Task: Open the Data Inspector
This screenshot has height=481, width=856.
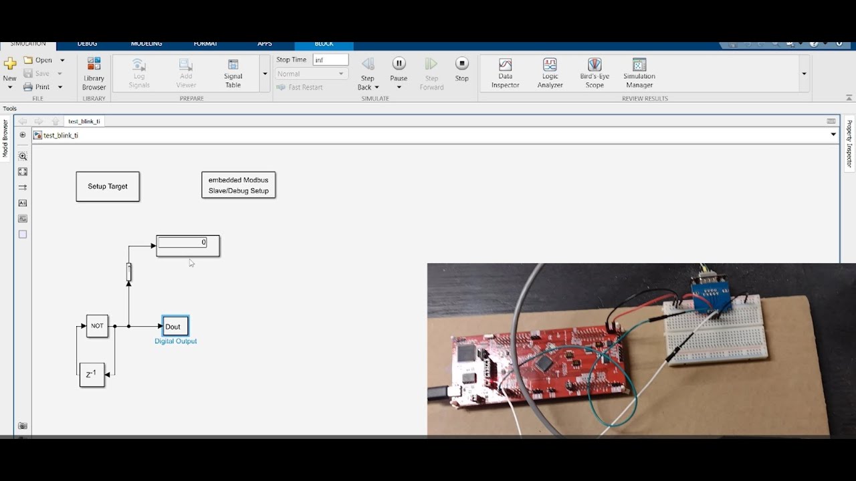Action: coord(505,73)
